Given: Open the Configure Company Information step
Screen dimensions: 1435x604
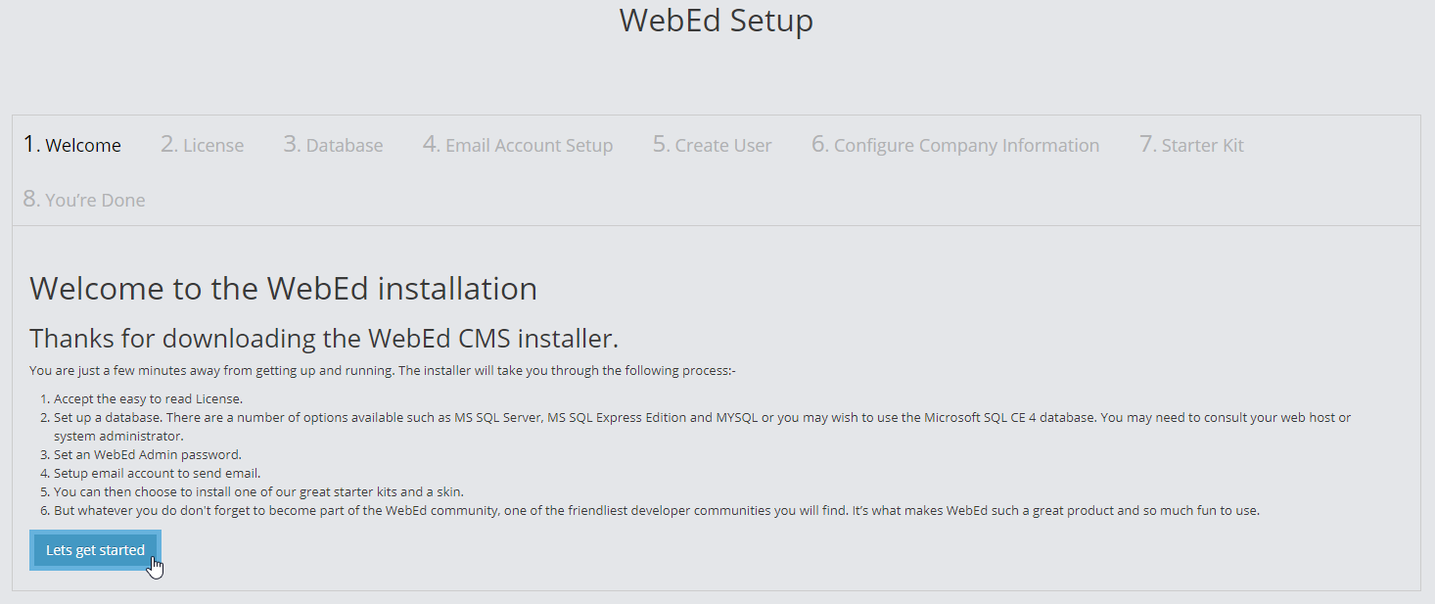Looking at the screenshot, I should [955, 144].
